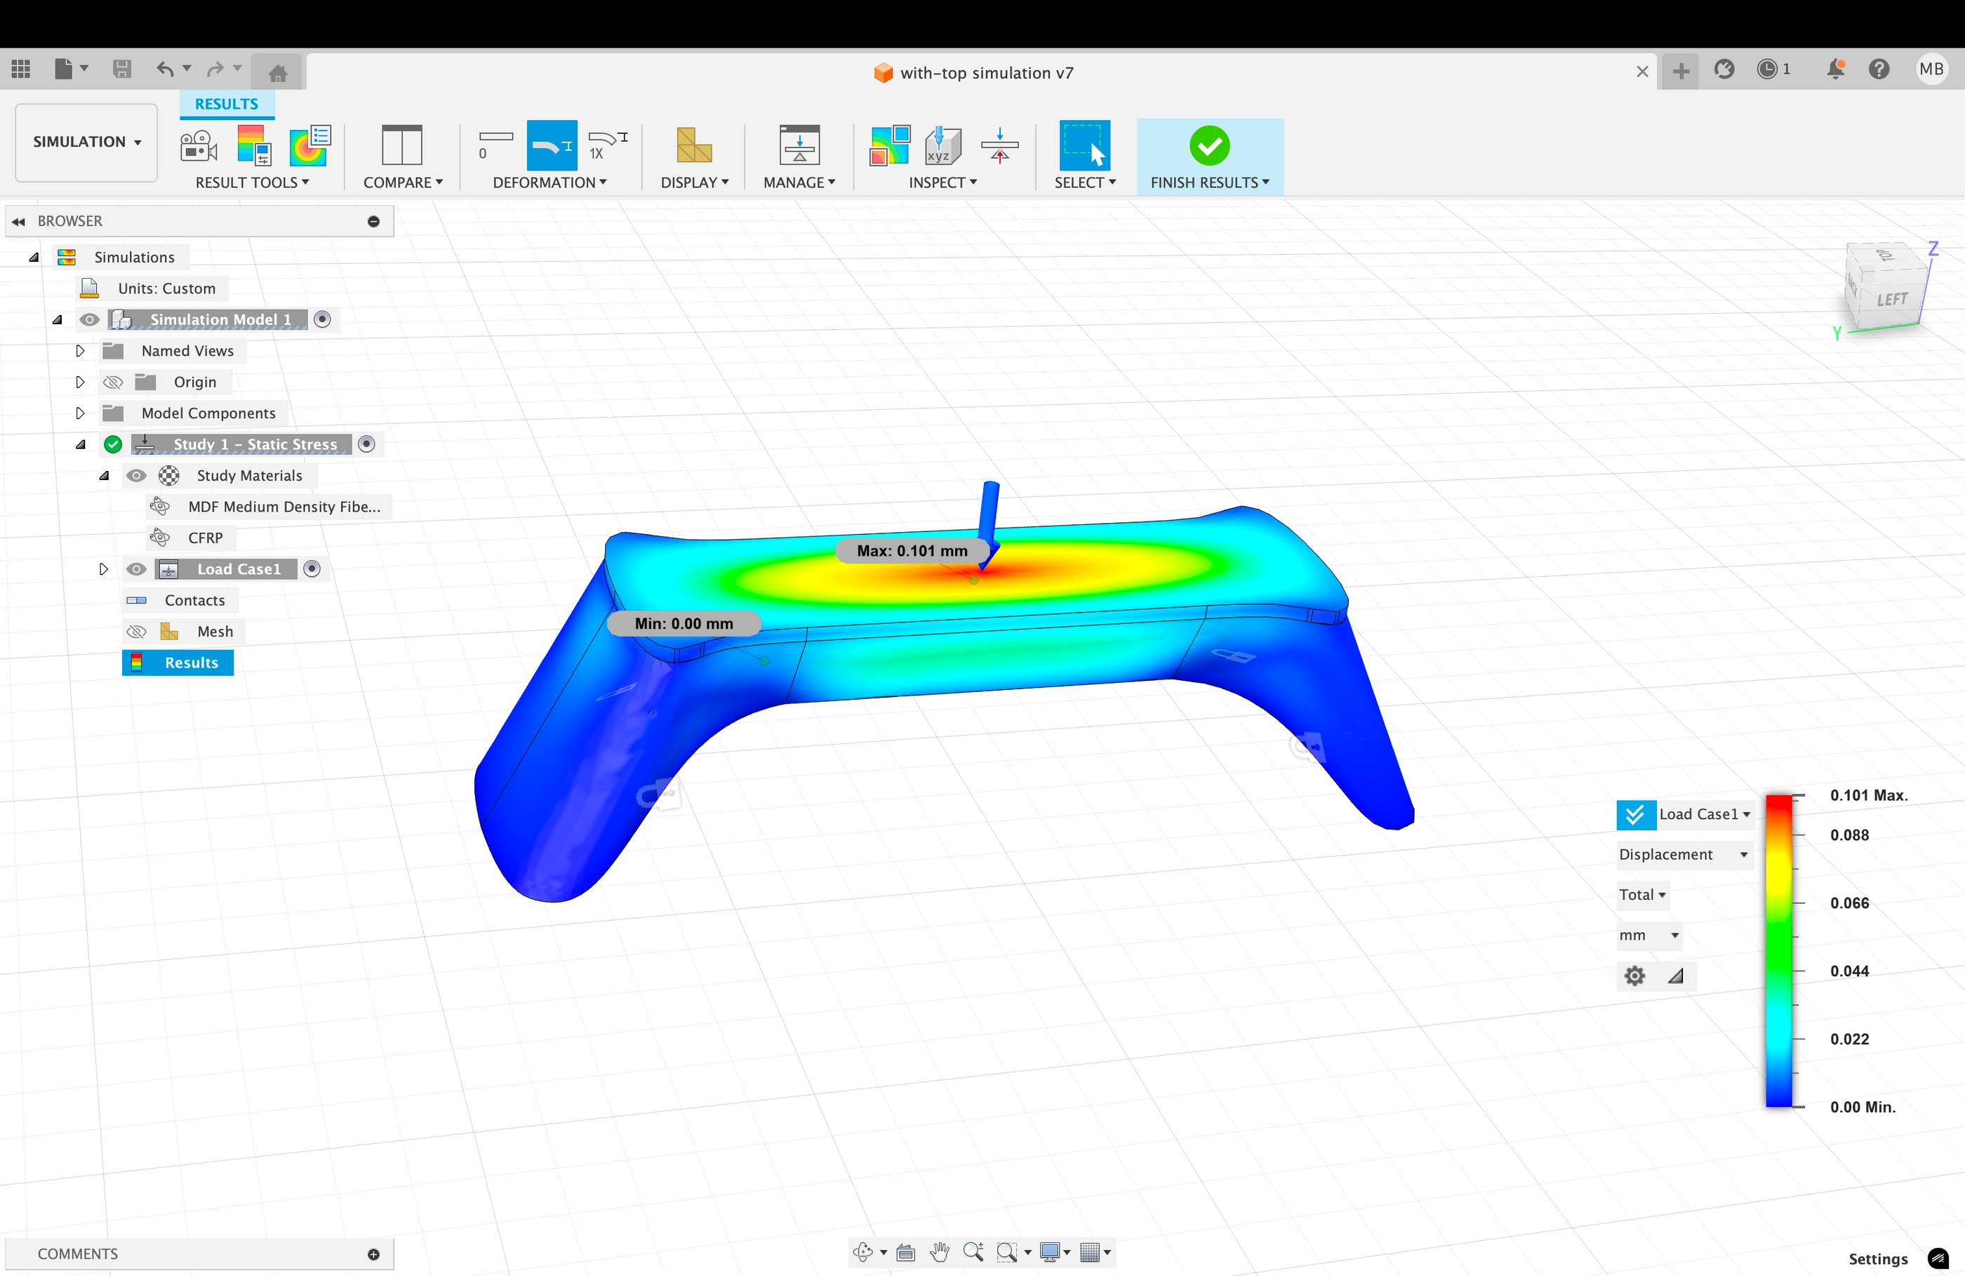
Task: Activate radio button next to Load Case1
Action: pyautogui.click(x=312, y=569)
